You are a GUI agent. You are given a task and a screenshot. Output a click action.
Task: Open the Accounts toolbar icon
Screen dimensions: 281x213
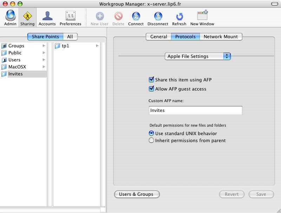47,16
